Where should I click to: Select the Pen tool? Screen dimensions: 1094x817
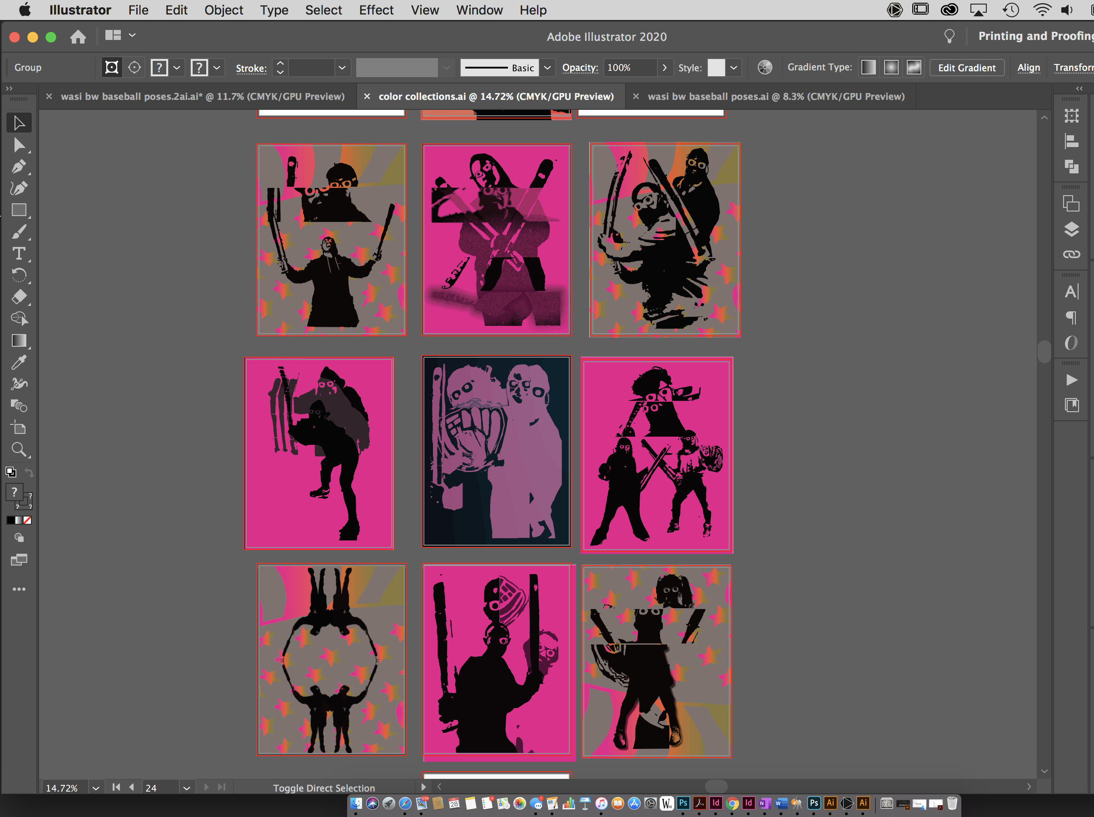pyautogui.click(x=19, y=167)
